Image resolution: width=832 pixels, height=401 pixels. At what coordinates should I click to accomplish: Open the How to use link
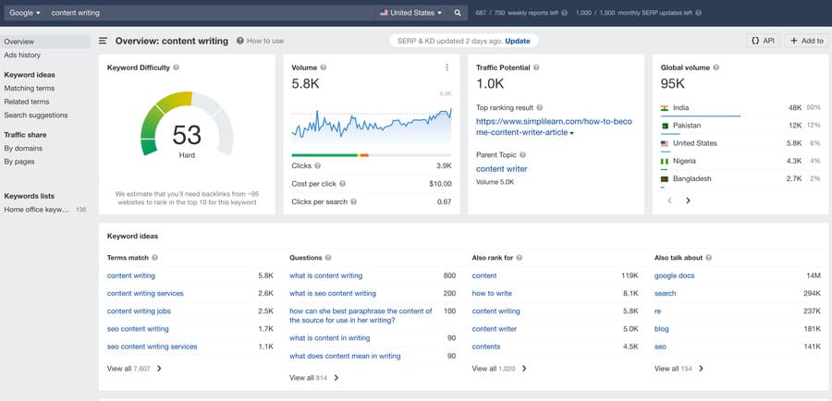click(x=265, y=41)
